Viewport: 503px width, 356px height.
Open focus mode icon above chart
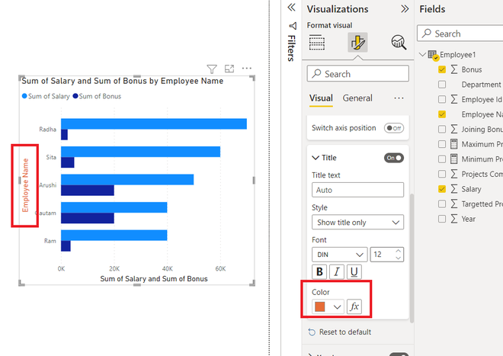pyautogui.click(x=229, y=69)
